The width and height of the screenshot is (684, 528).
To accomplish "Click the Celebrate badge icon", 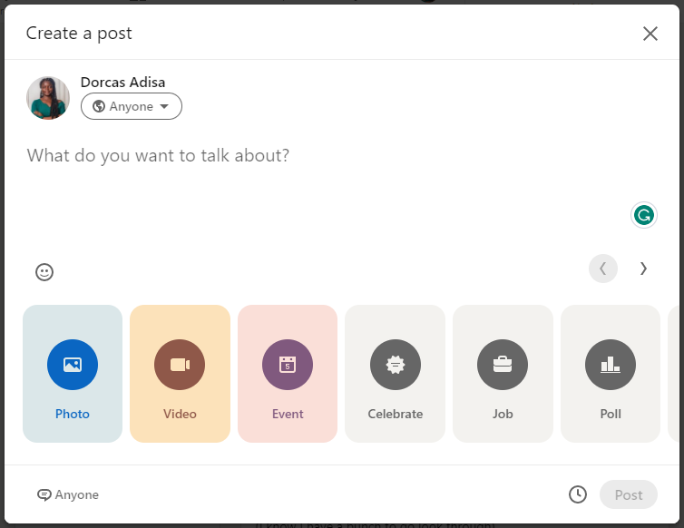I will [395, 365].
